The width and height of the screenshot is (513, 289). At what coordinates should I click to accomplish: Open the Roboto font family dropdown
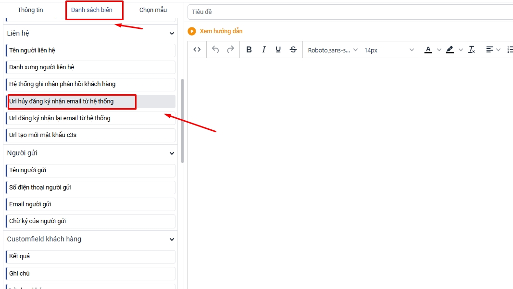333,50
